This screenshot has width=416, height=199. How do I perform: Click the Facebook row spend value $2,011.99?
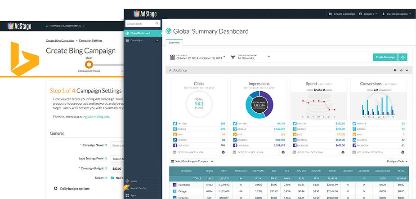[x=332, y=185]
